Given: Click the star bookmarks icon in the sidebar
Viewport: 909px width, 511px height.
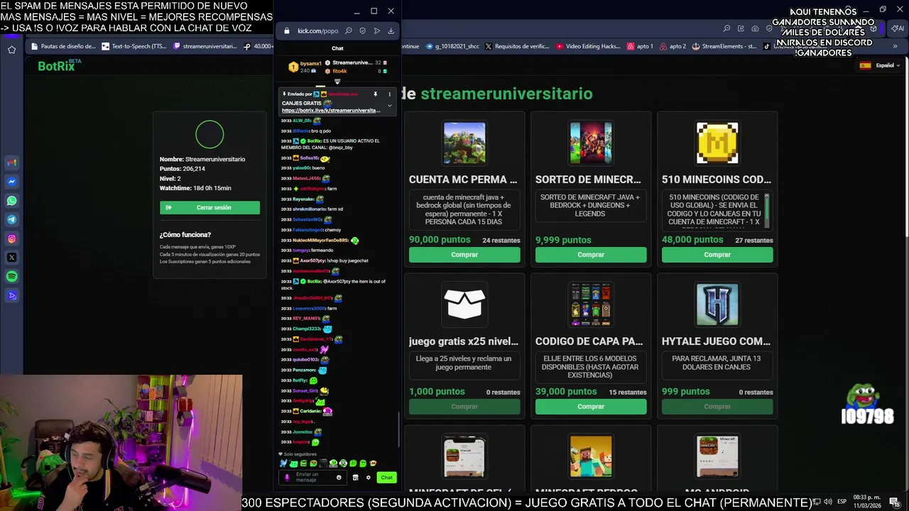Looking at the screenshot, I should (11, 50).
